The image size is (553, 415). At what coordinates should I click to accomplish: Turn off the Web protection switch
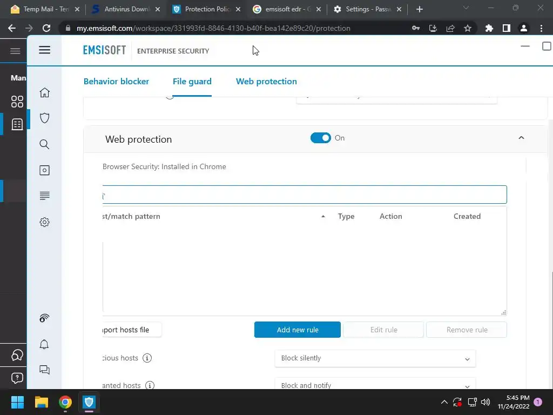(321, 138)
